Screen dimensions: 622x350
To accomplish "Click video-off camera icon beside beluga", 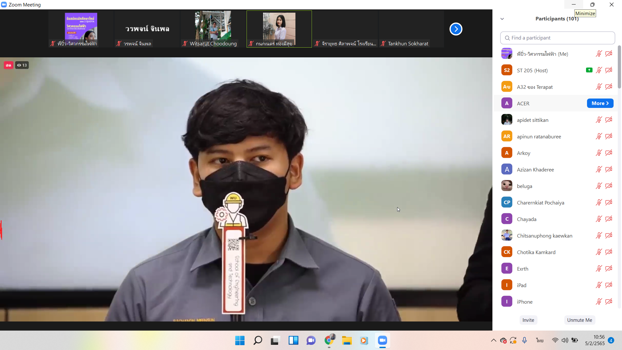I will pyautogui.click(x=609, y=186).
